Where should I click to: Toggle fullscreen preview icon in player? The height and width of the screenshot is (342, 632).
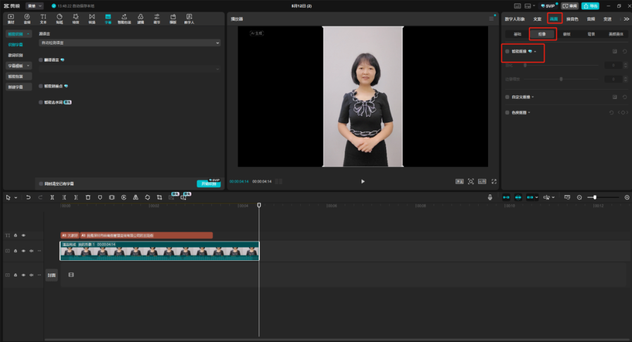(494, 182)
